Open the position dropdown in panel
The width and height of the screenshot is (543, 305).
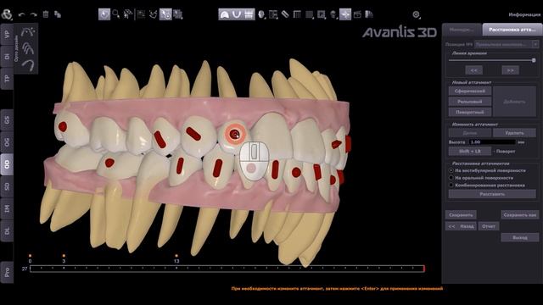507,44
